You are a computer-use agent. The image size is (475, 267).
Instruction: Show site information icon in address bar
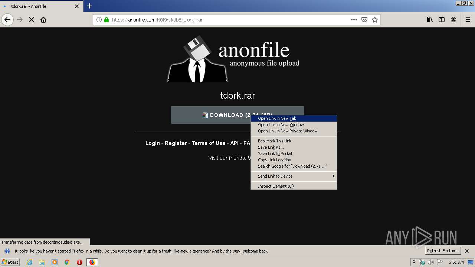click(x=99, y=20)
